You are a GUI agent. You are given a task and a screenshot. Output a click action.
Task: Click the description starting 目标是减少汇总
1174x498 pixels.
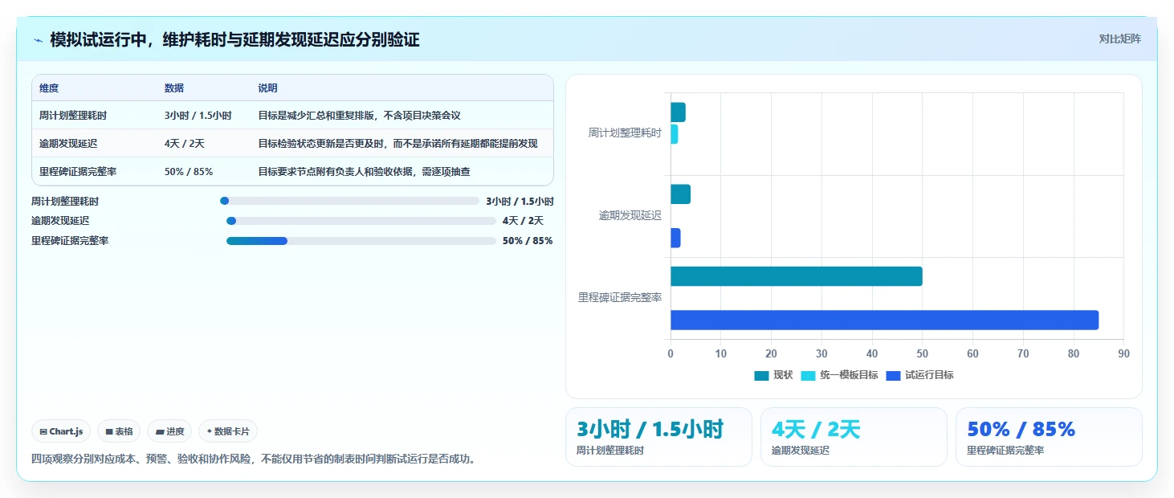pos(359,116)
